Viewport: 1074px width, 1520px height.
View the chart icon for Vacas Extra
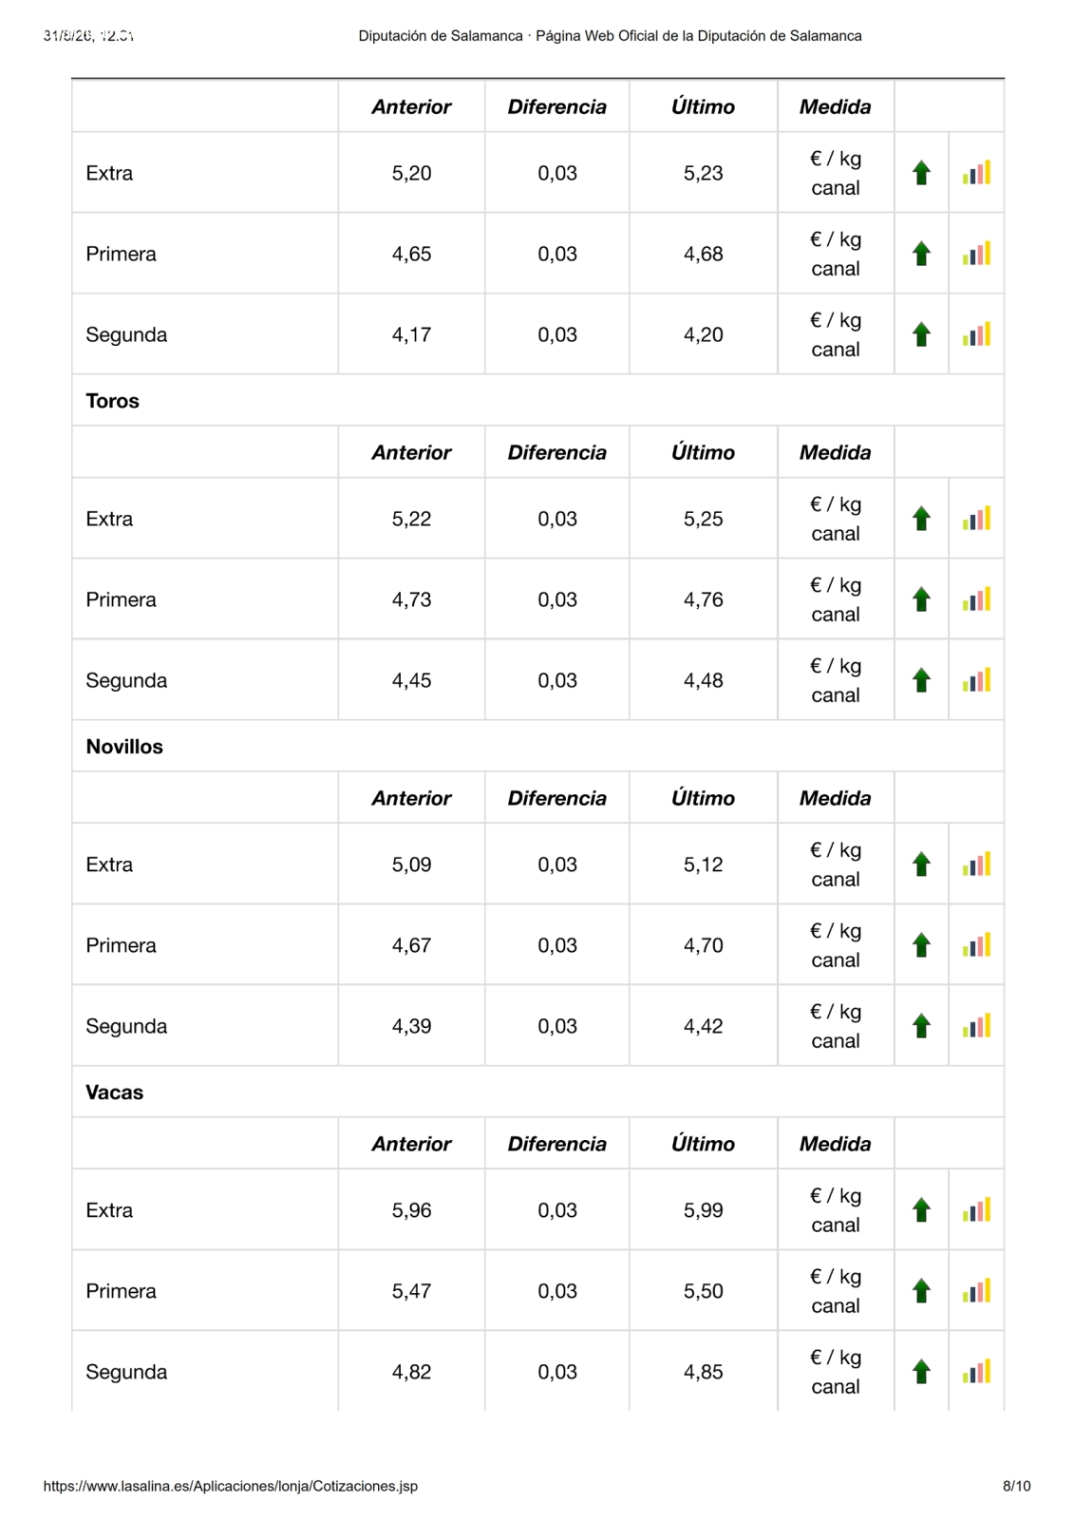976,1210
